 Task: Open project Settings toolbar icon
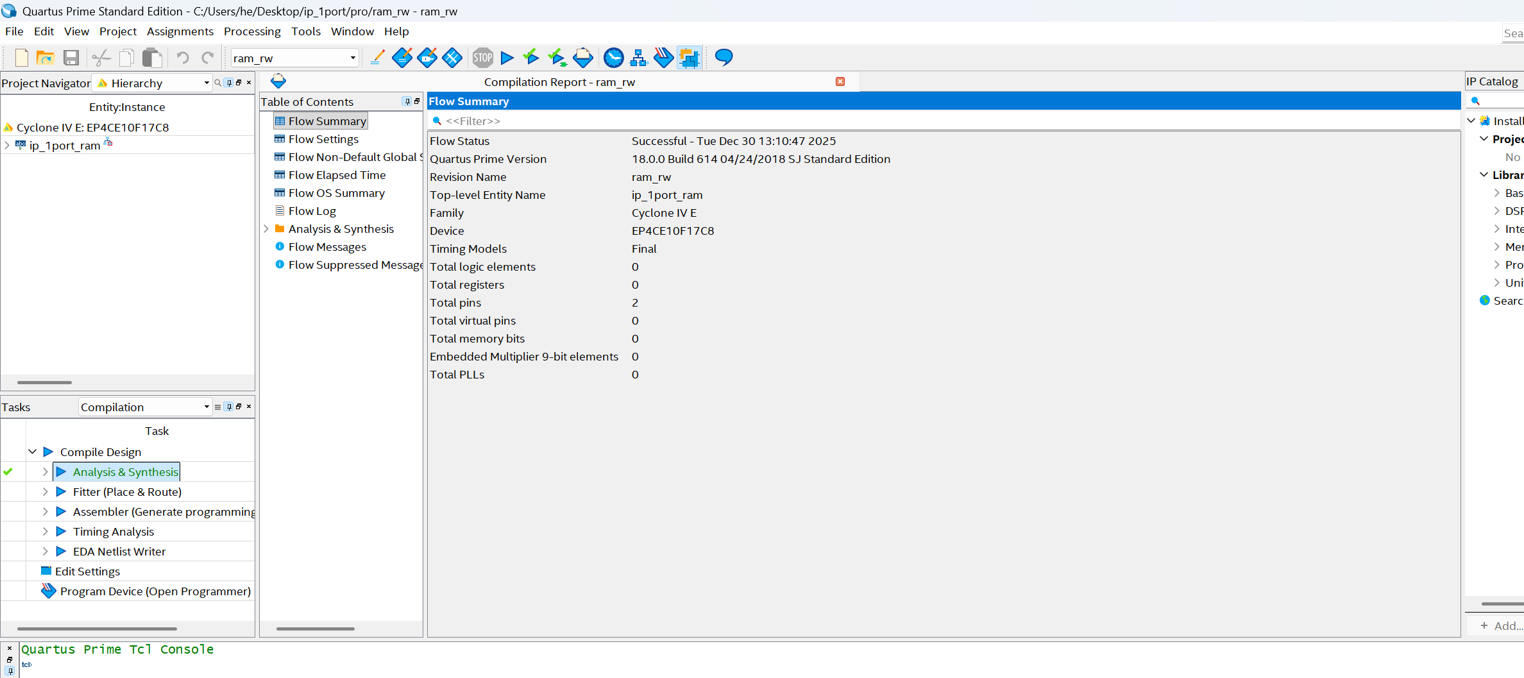[402, 58]
